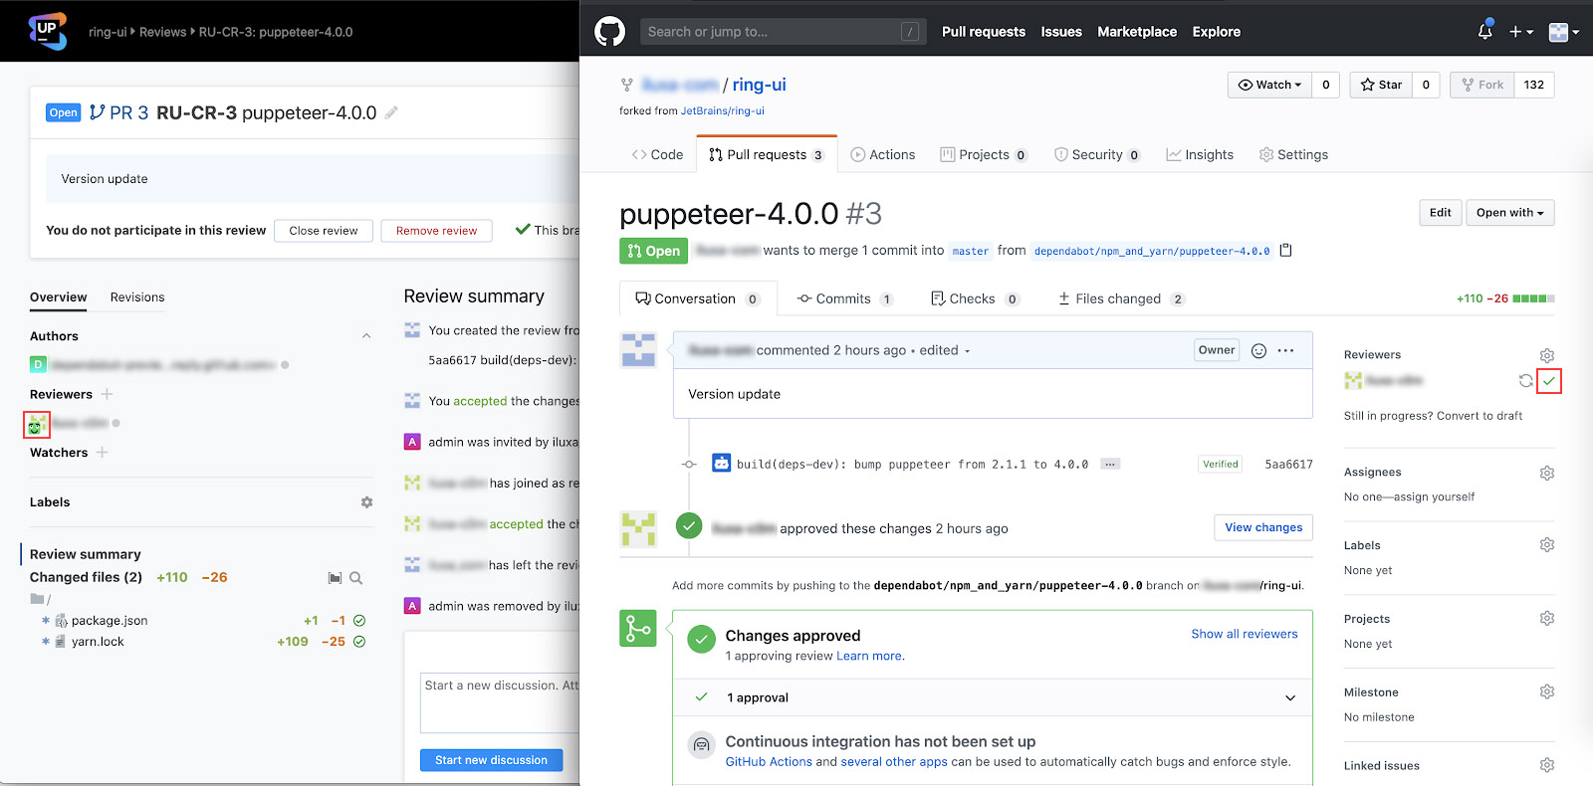Image resolution: width=1593 pixels, height=786 pixels.
Task: Click Show all reviewers link
Action: click(x=1245, y=634)
